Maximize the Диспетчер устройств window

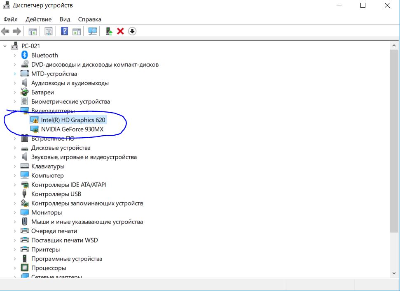tap(363, 5)
